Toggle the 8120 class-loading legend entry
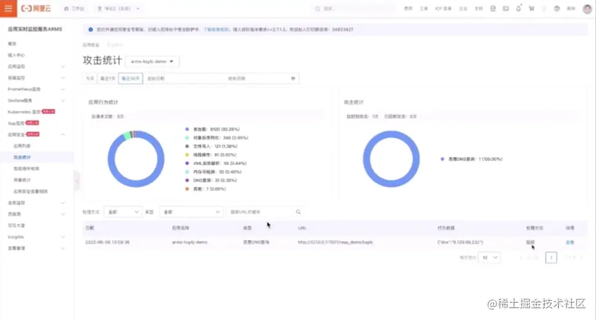The width and height of the screenshot is (596, 320). tap(212, 129)
